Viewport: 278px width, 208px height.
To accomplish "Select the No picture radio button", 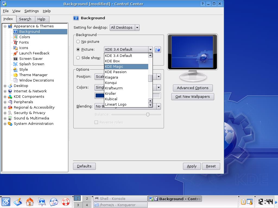I will tap(78, 42).
